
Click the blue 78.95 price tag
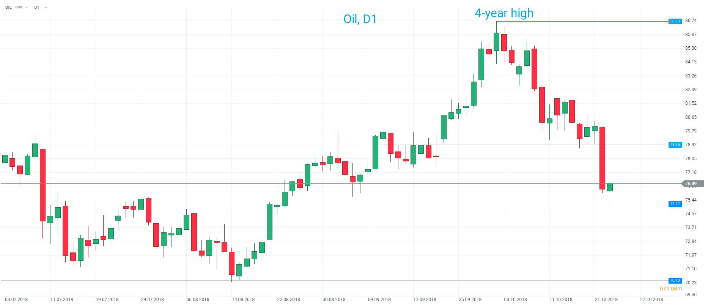tap(675, 145)
